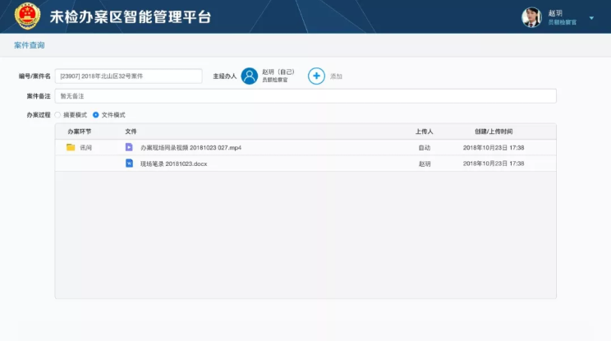Click the video file icon for mp4
611x341 pixels.
click(129, 148)
